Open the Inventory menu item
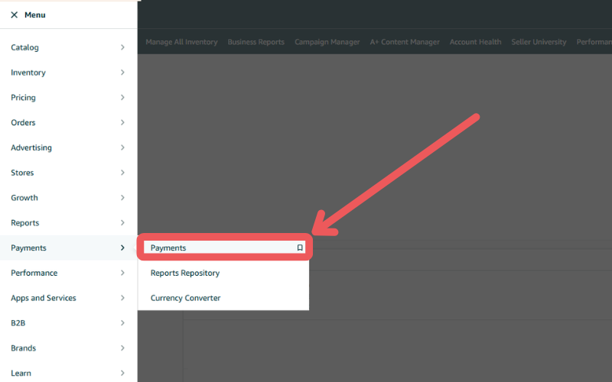 68,73
